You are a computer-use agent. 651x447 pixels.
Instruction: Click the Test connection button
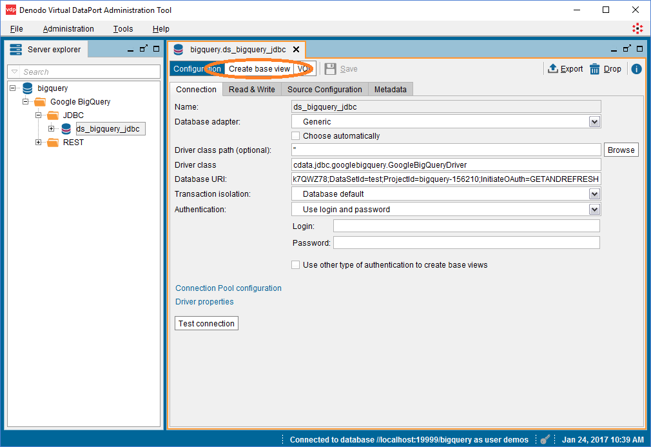tap(206, 324)
